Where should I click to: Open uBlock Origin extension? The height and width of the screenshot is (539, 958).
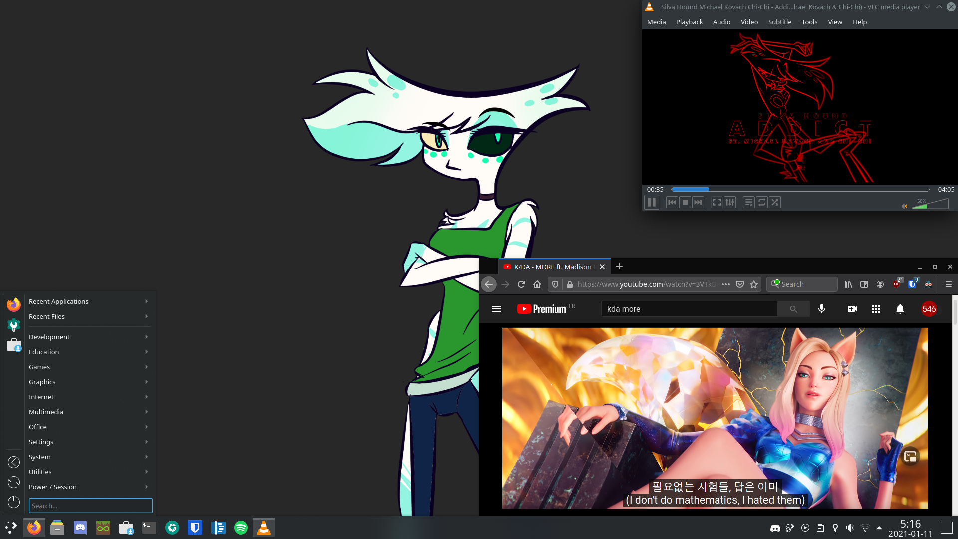click(x=897, y=284)
